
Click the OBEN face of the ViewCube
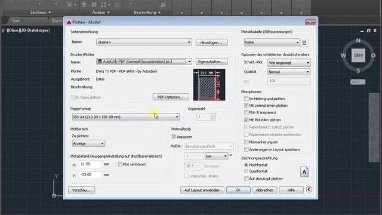(358, 56)
